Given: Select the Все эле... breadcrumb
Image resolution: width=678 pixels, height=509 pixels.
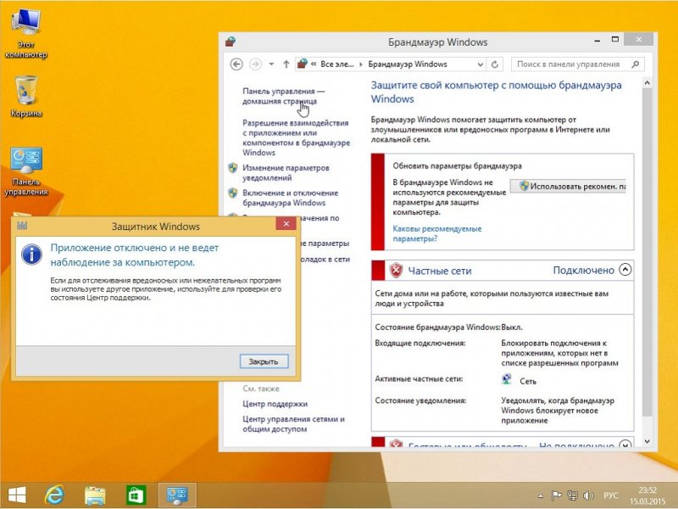Looking at the screenshot, I should 336,64.
